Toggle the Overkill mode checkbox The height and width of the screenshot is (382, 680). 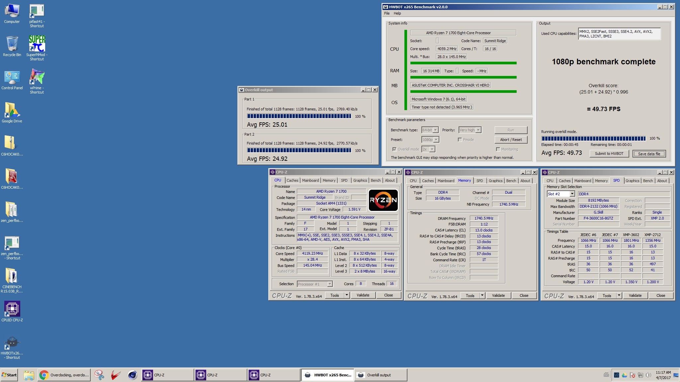pos(394,149)
